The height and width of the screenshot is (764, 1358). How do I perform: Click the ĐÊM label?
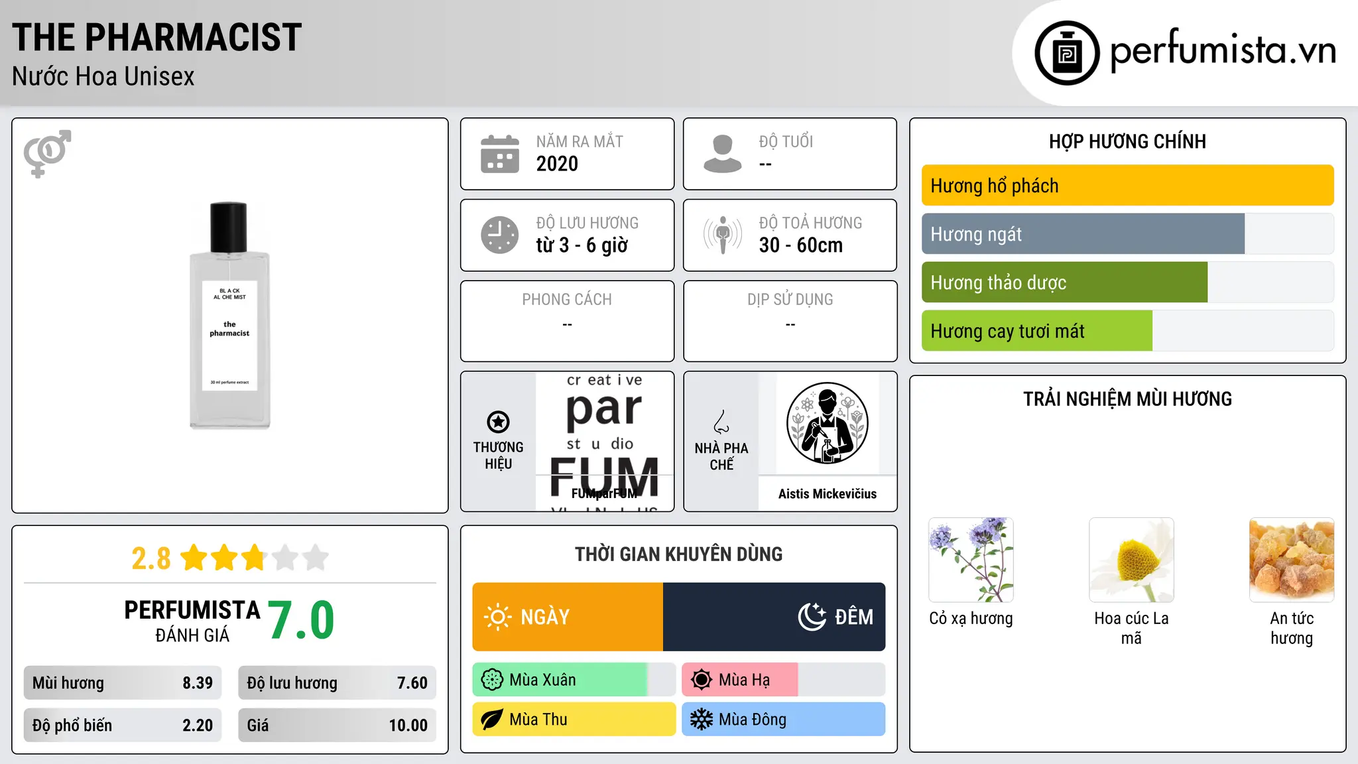854,617
